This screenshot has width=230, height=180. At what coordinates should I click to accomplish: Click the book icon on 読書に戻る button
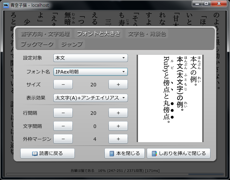pos(35,154)
